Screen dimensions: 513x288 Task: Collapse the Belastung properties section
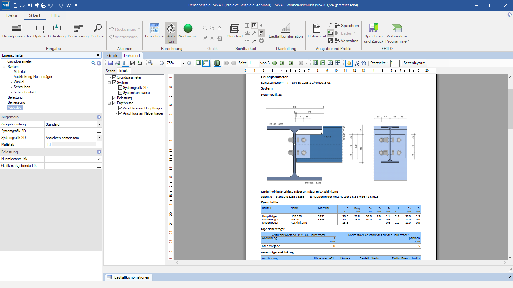pos(99,152)
